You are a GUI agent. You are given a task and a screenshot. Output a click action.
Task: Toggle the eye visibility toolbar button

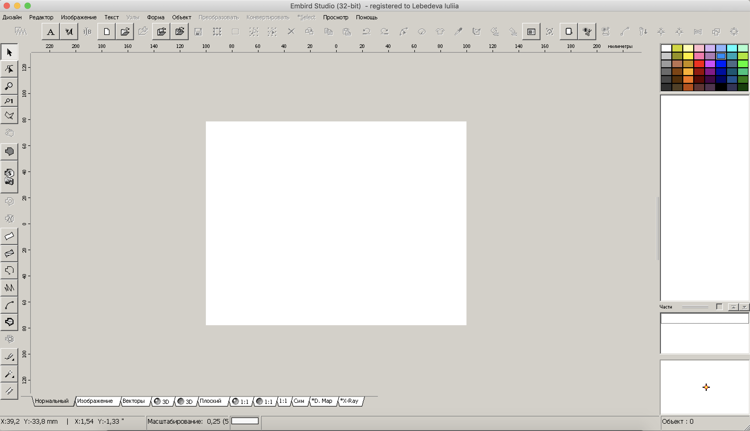[587, 32]
